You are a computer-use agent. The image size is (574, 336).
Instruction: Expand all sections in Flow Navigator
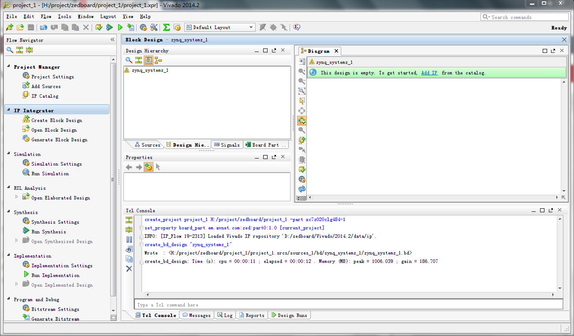click(x=29, y=50)
